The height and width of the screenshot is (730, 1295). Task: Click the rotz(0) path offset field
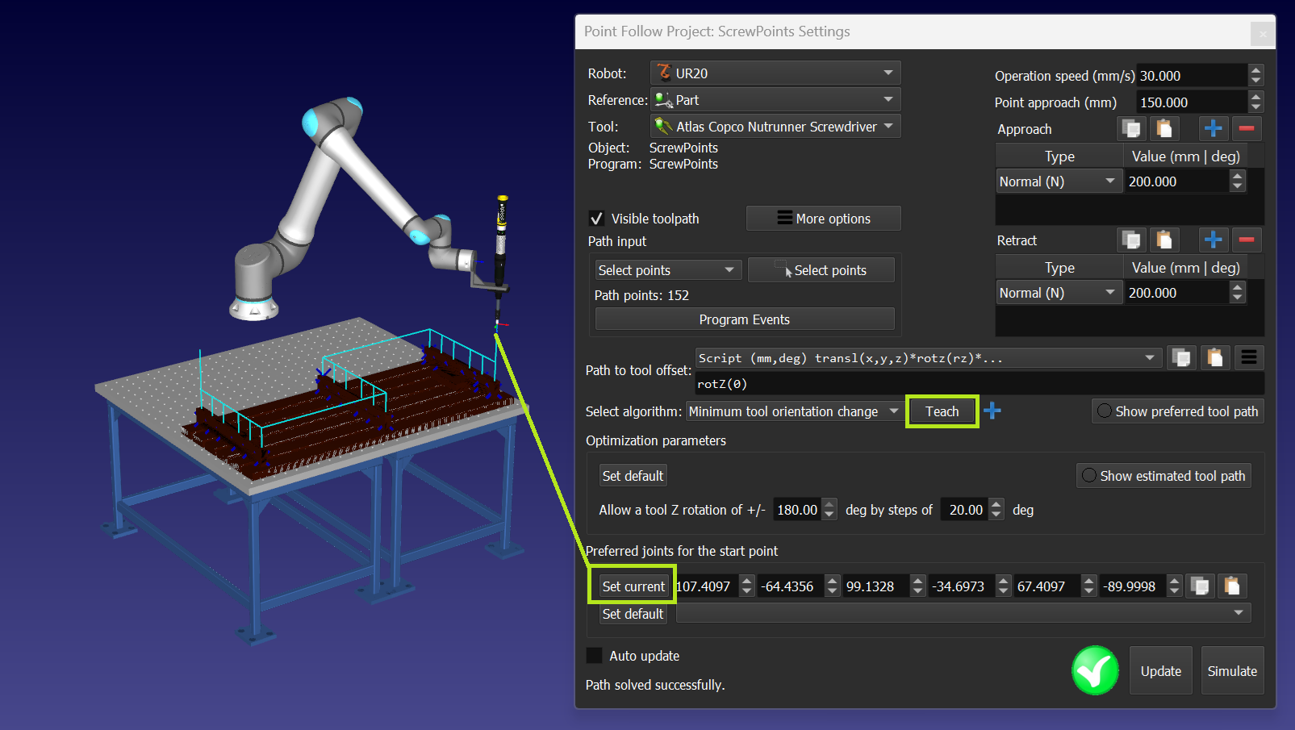968,384
